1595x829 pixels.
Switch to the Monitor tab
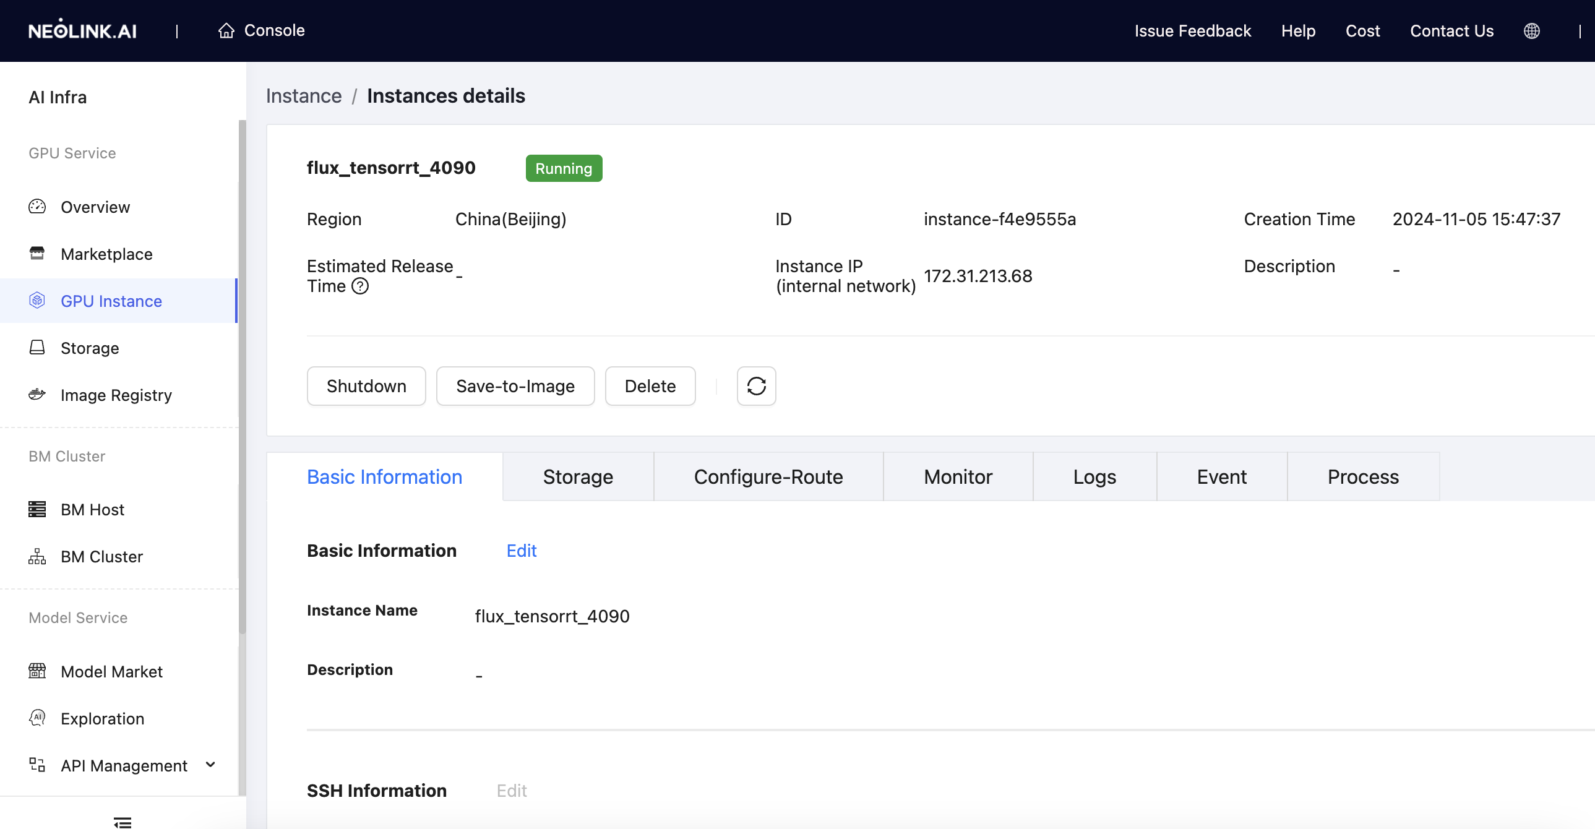pos(958,477)
